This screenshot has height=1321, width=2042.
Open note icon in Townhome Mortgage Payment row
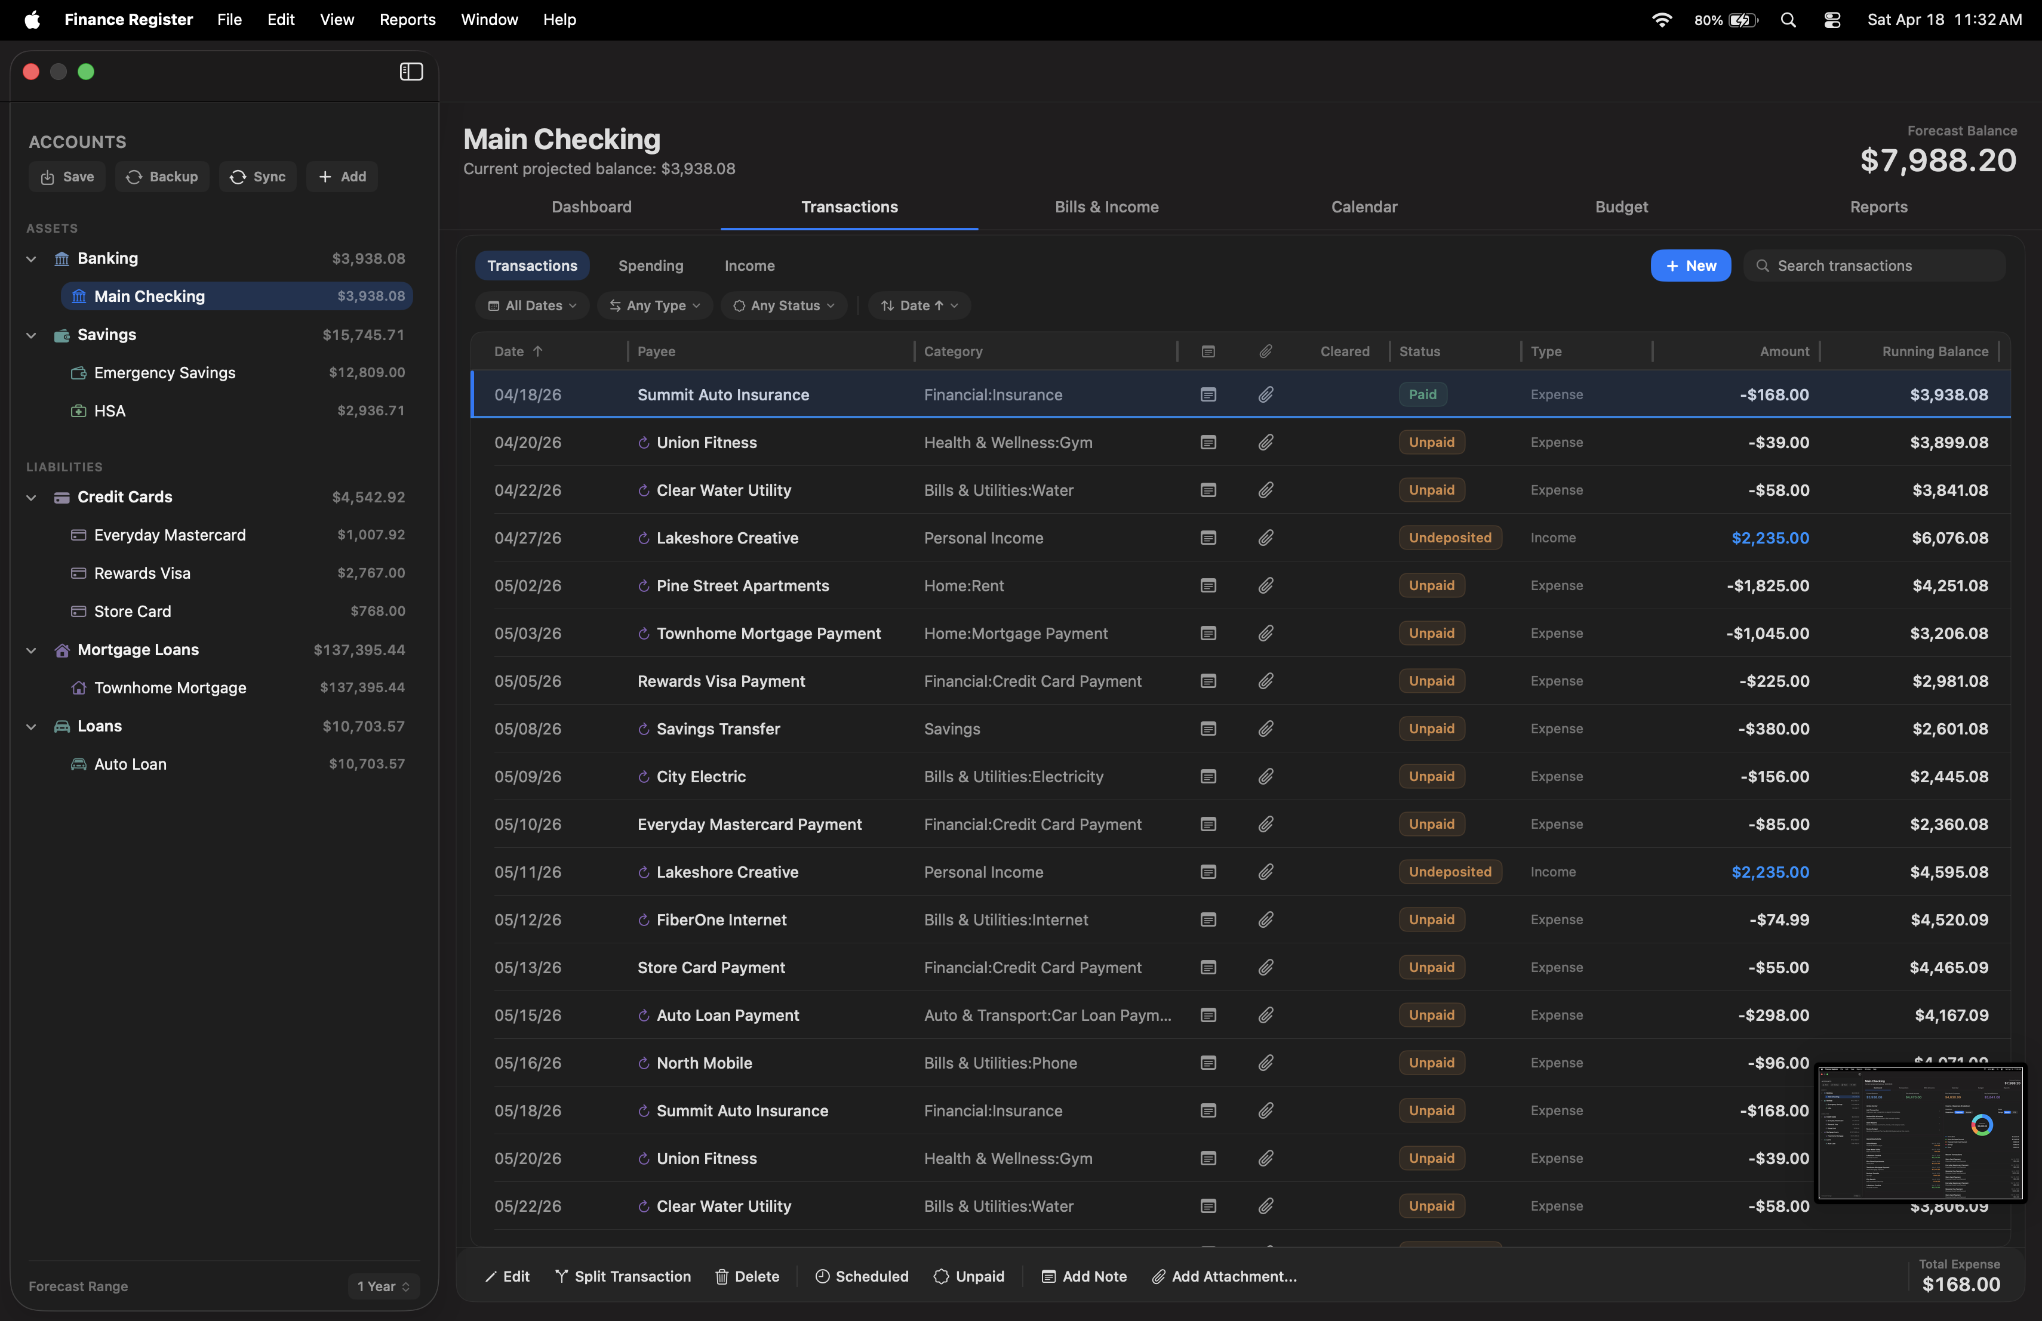click(1208, 634)
